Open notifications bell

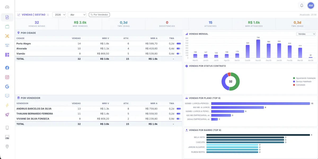(x=302, y=5)
